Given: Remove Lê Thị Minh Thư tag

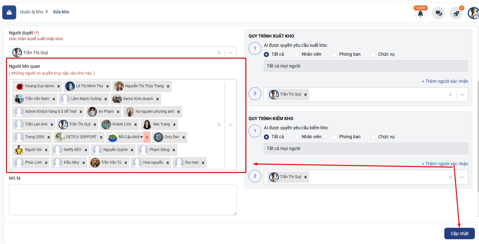Looking at the screenshot, I should point(108,86).
